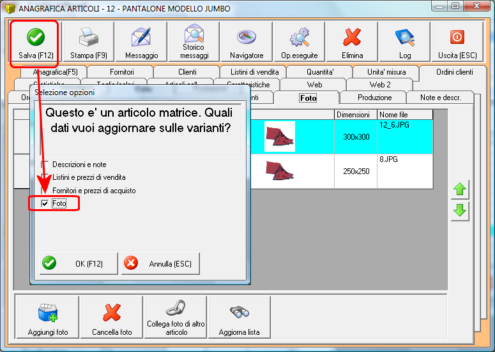
Task: Open the Log viewer
Action: 405,42
